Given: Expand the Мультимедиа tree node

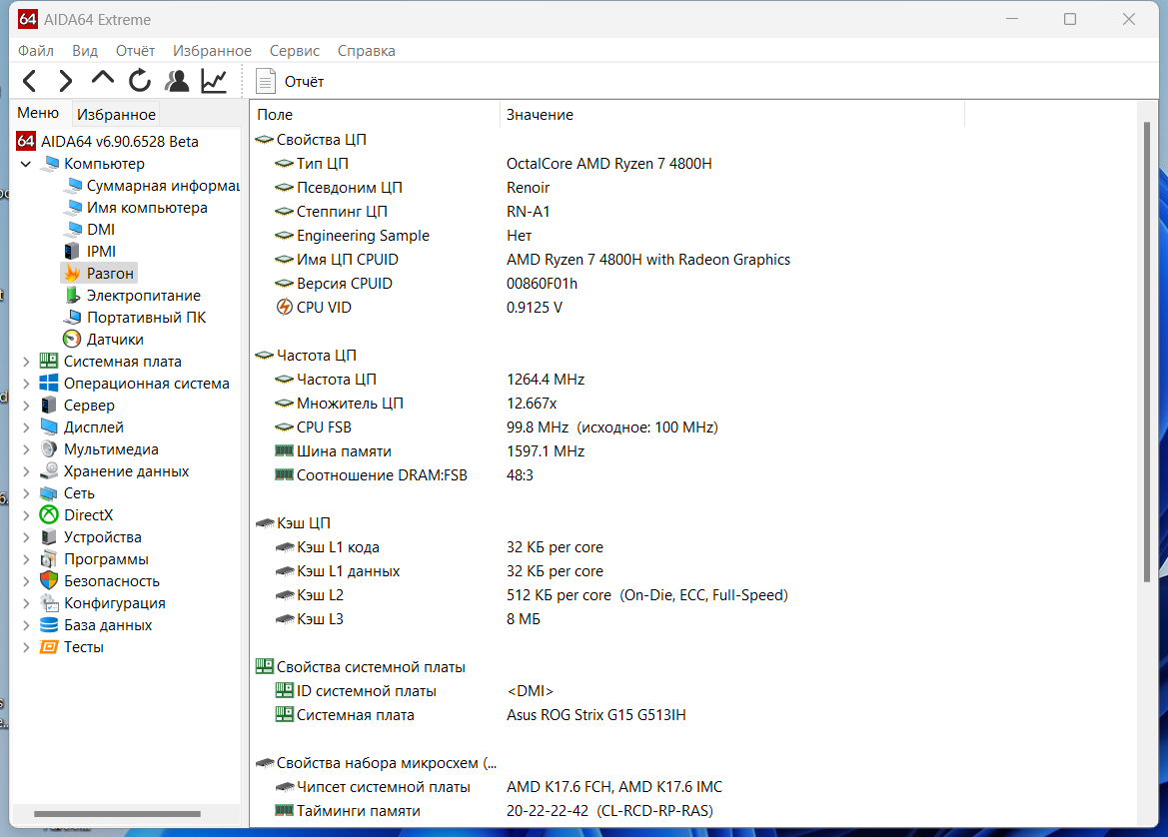Looking at the screenshot, I should coord(26,449).
